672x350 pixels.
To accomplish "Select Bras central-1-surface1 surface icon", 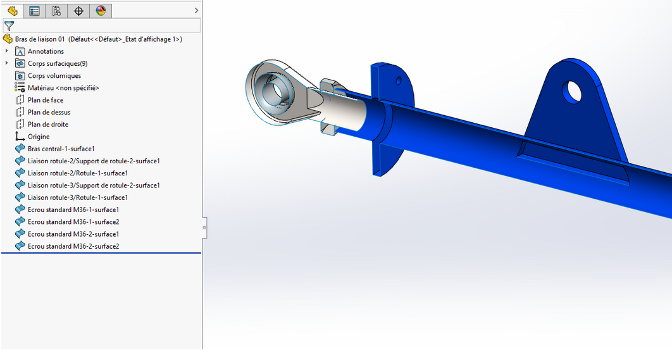I will pos(20,148).
